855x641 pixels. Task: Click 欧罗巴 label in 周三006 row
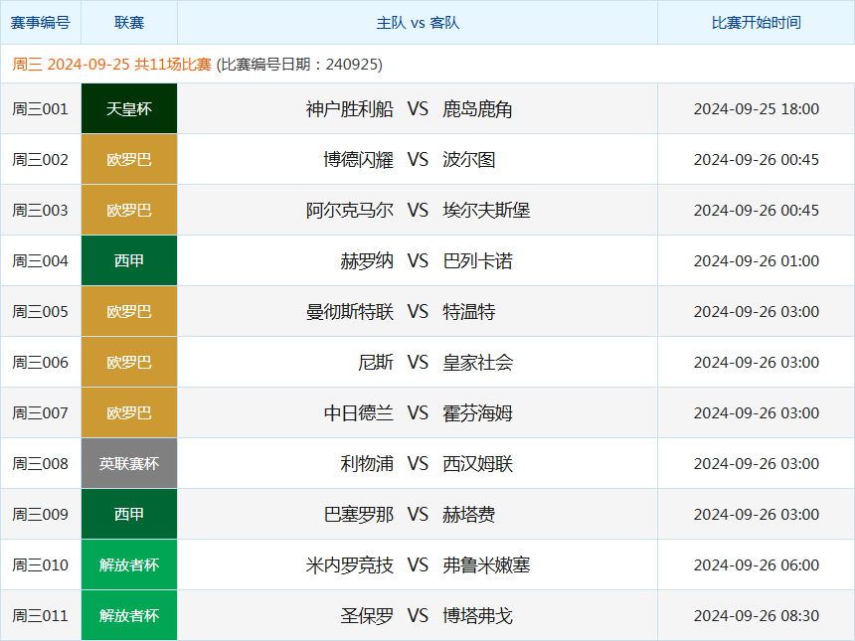[x=129, y=362]
